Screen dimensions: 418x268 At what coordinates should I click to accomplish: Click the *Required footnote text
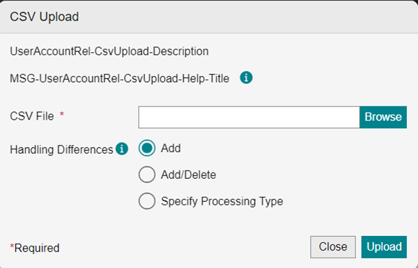tap(35, 248)
